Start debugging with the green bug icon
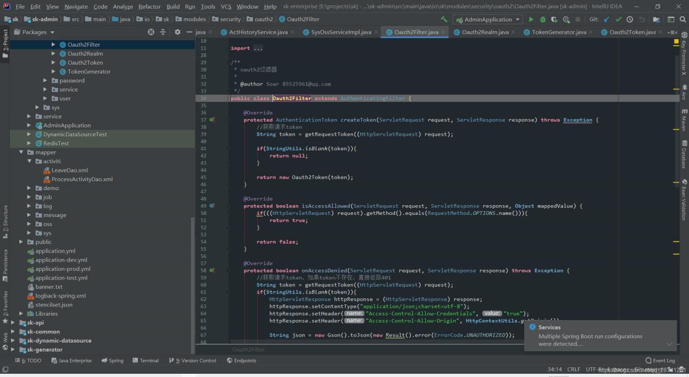 click(x=543, y=19)
